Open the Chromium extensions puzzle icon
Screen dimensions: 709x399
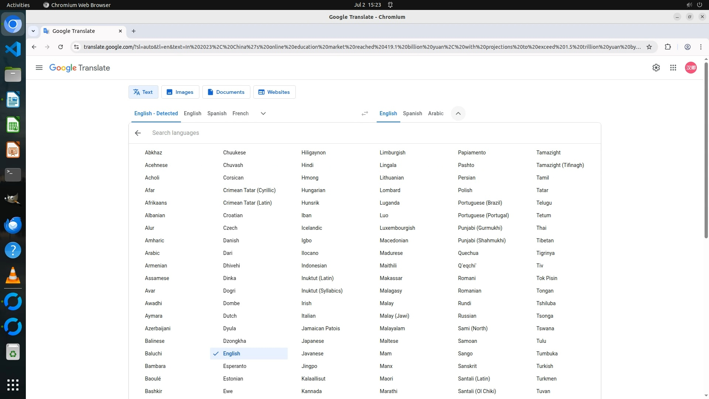point(668,47)
